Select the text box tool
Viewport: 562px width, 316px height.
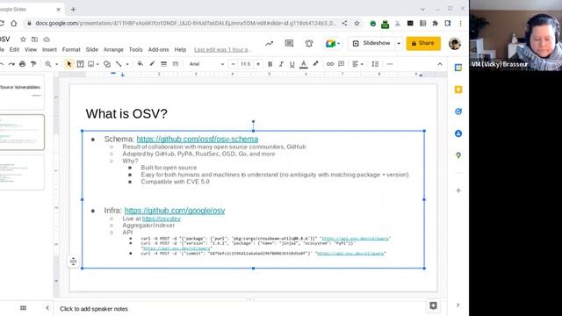[80, 64]
